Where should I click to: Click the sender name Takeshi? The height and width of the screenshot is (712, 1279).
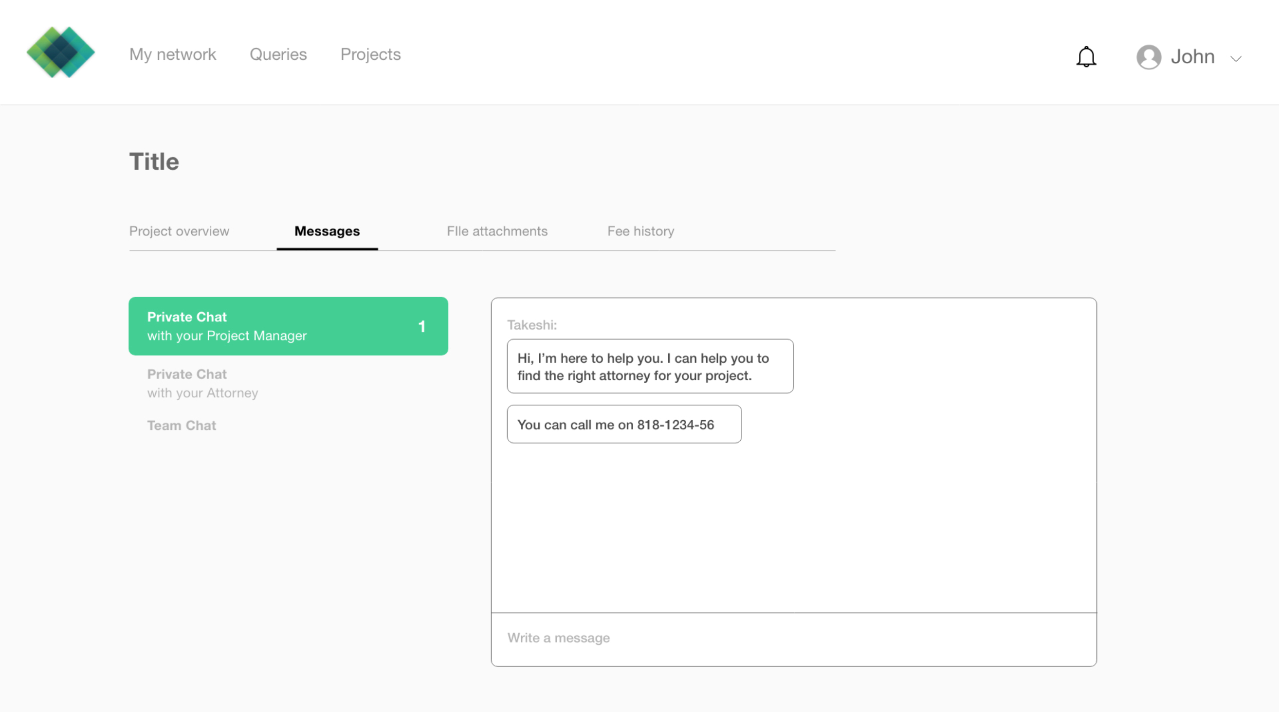click(x=532, y=325)
